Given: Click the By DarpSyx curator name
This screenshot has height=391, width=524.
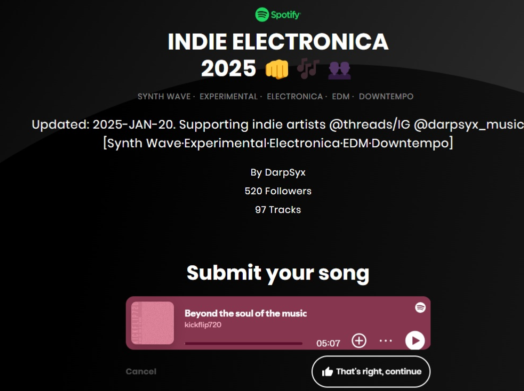Looking at the screenshot, I should pyautogui.click(x=278, y=173).
